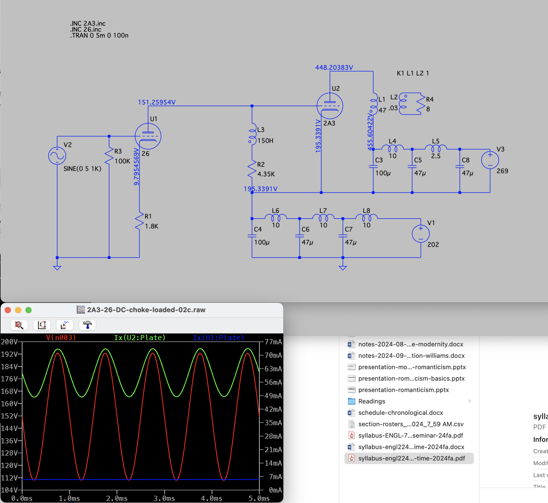Viewport: 548px width, 503px height.
Task: Open the hammer control panel icon
Action: (x=87, y=325)
